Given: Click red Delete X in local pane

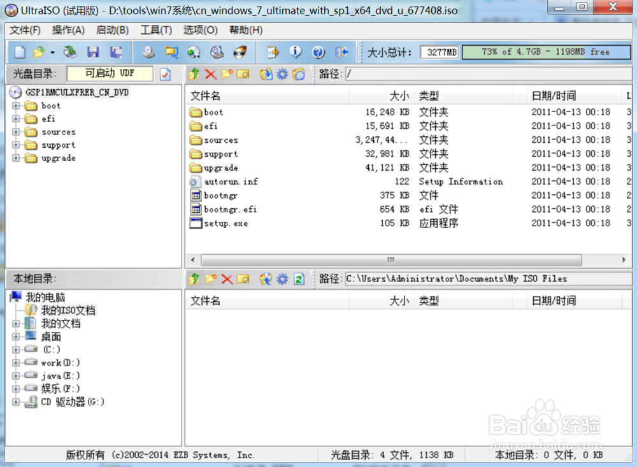Looking at the screenshot, I should click(x=227, y=279).
